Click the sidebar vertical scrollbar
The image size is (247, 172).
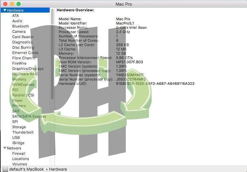52,54
